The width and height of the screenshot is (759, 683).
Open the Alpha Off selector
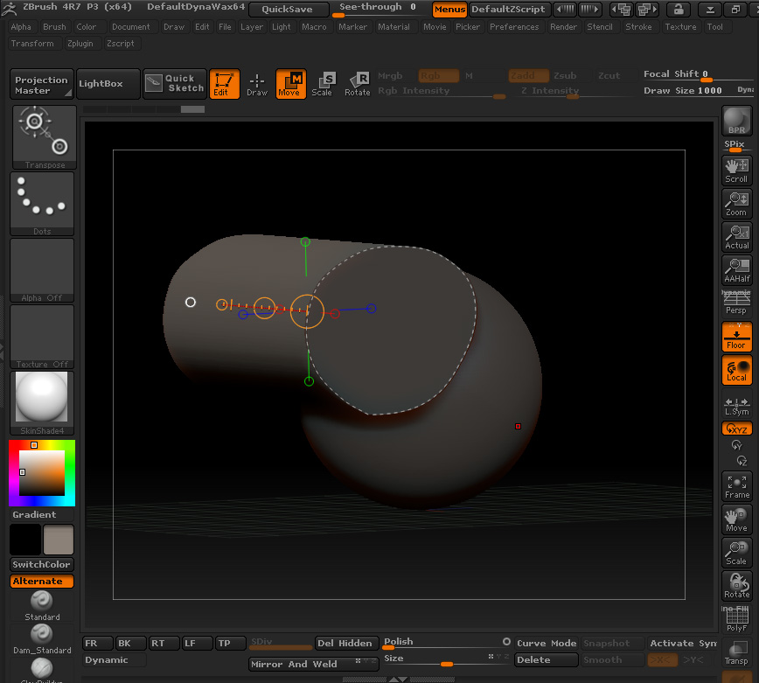[x=42, y=270]
